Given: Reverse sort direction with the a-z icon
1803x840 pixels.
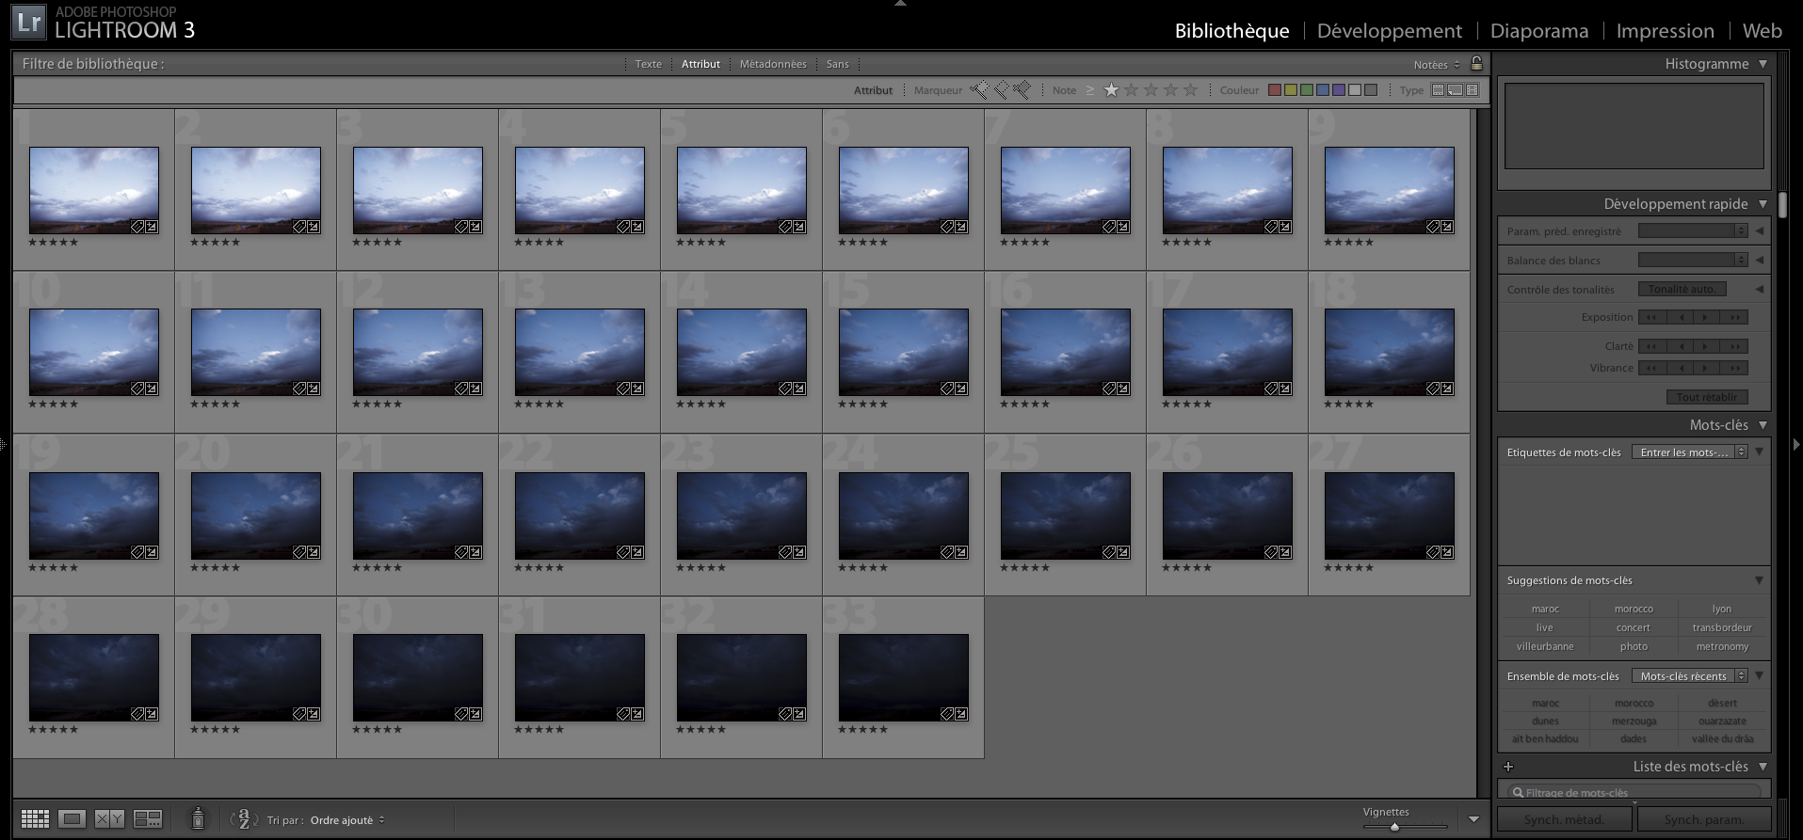Looking at the screenshot, I should click(244, 819).
